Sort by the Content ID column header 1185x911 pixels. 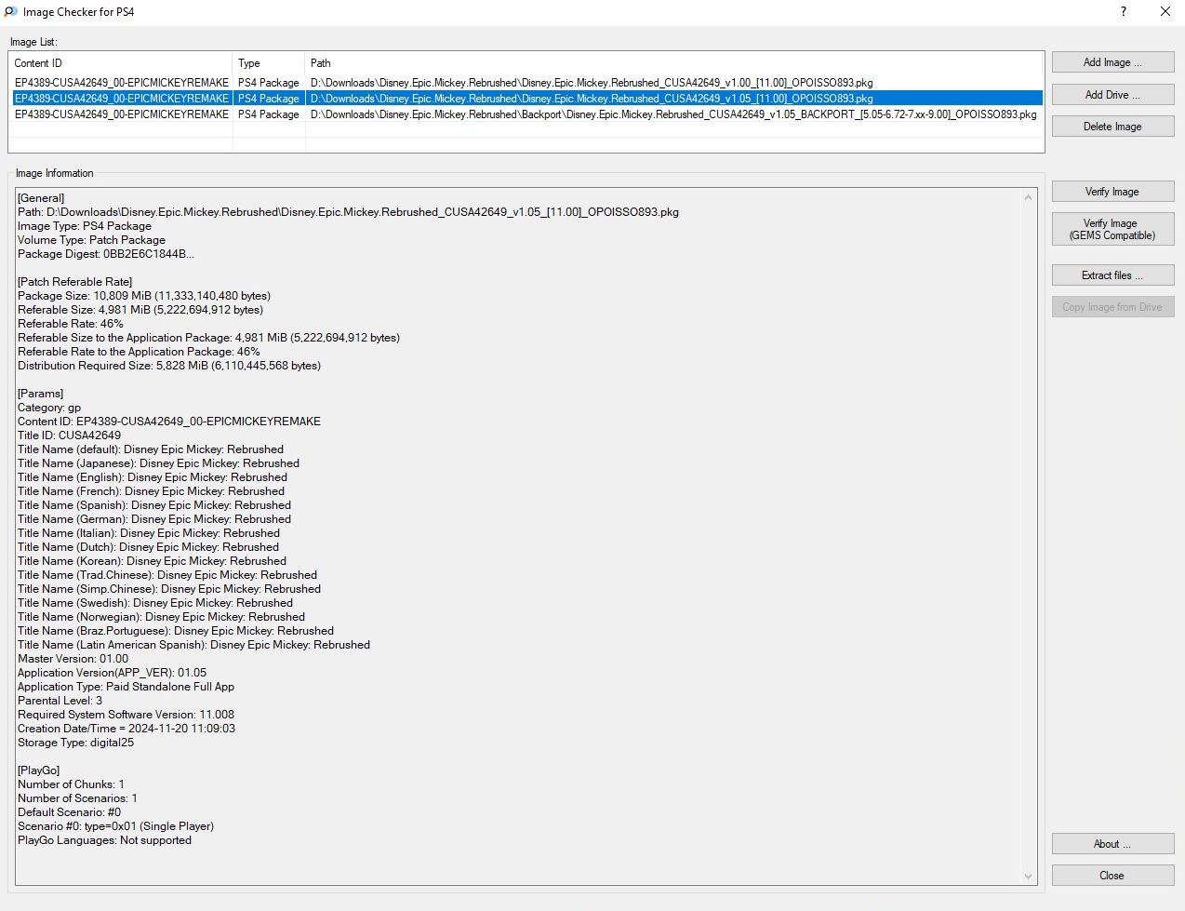pos(120,63)
